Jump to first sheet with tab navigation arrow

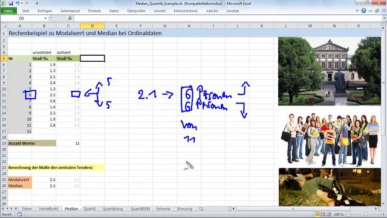[2, 209]
